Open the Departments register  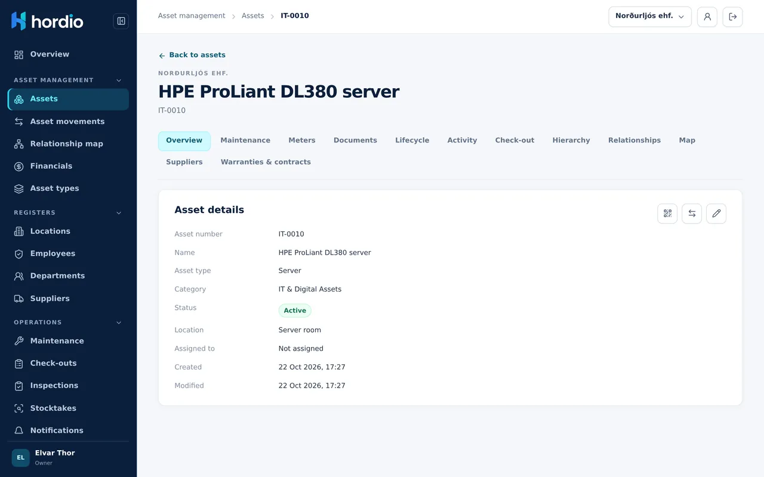68,276
